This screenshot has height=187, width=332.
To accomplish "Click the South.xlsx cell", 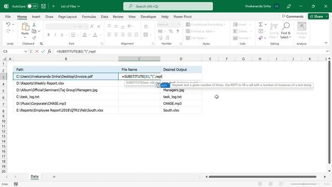I will click(x=181, y=110).
